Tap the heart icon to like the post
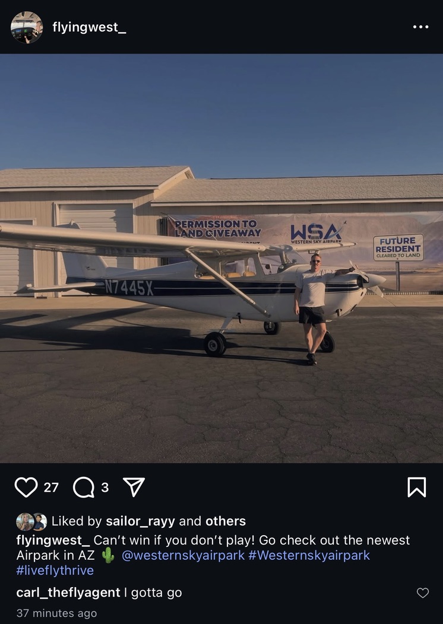The width and height of the screenshot is (443, 624). [26, 487]
